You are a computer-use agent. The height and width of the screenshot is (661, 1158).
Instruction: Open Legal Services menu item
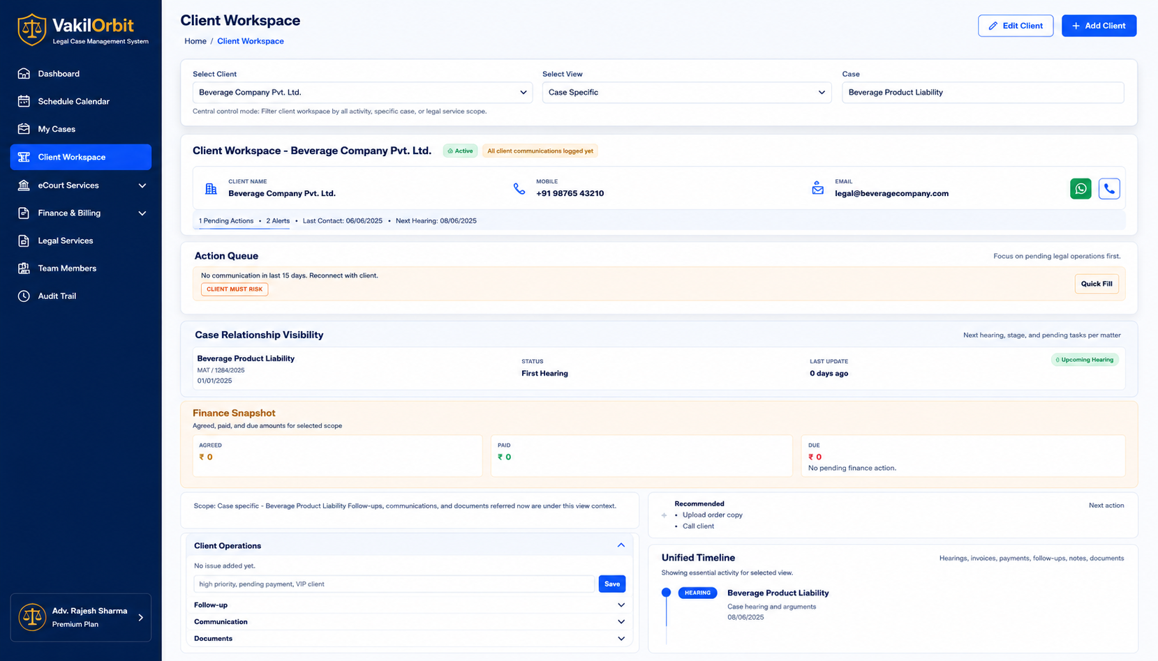click(x=81, y=241)
